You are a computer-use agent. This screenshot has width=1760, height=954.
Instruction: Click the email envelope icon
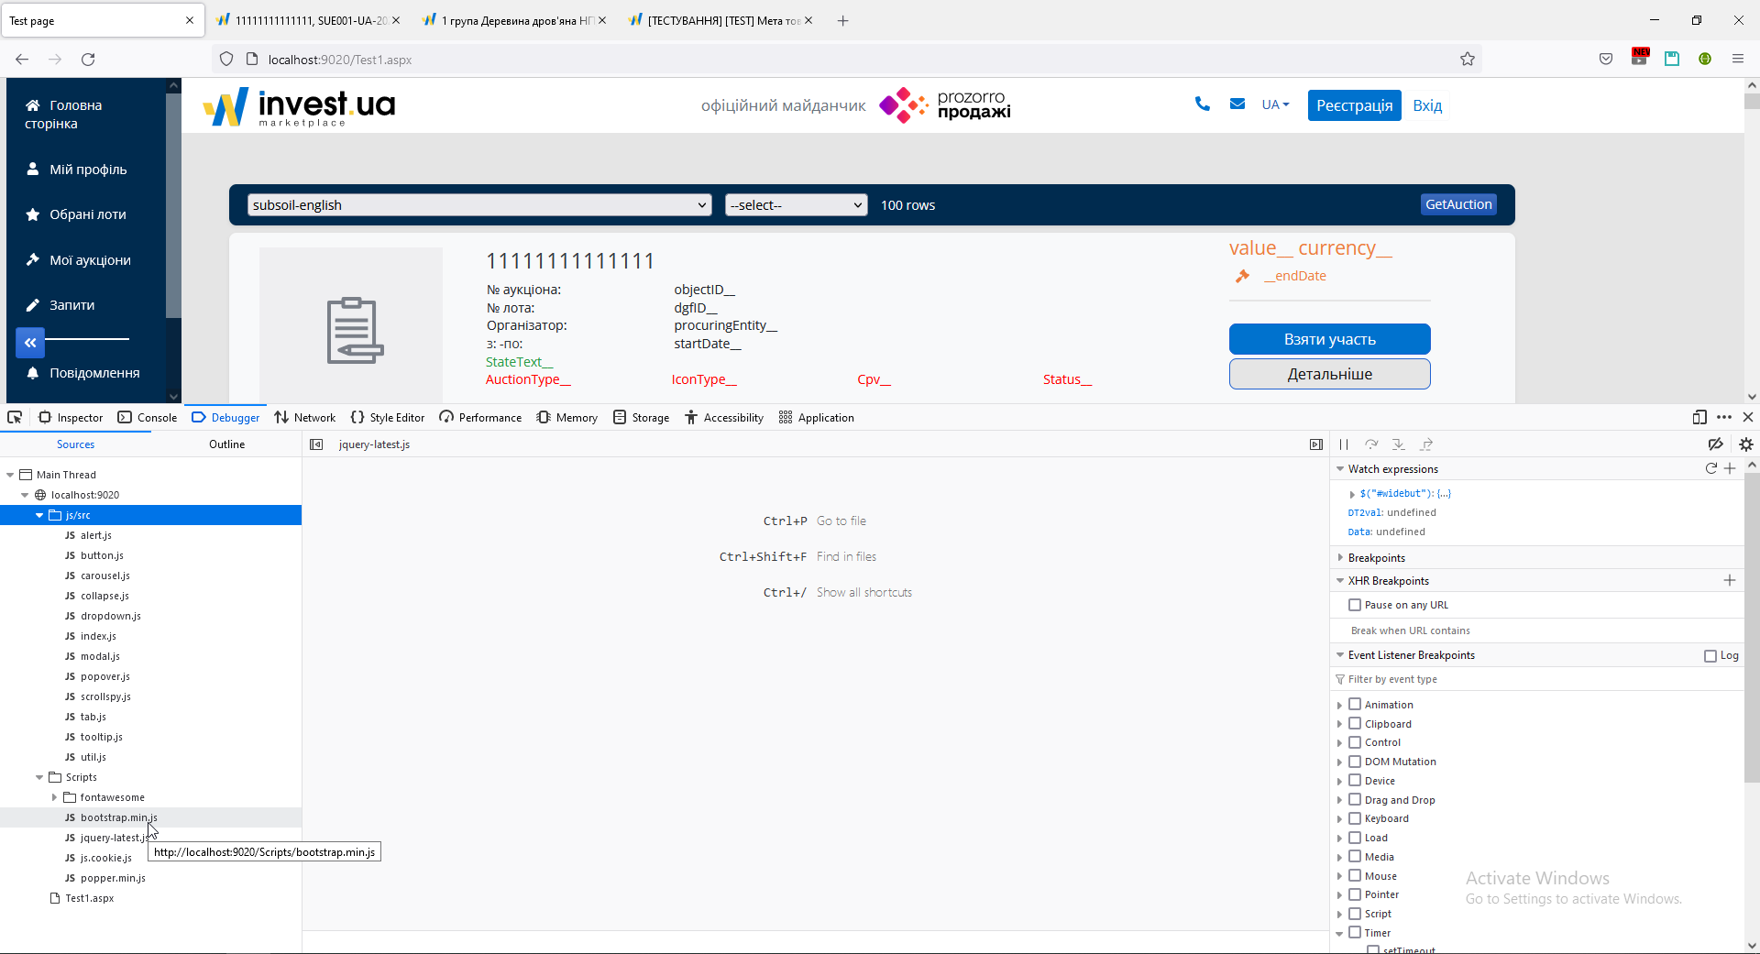click(1237, 104)
